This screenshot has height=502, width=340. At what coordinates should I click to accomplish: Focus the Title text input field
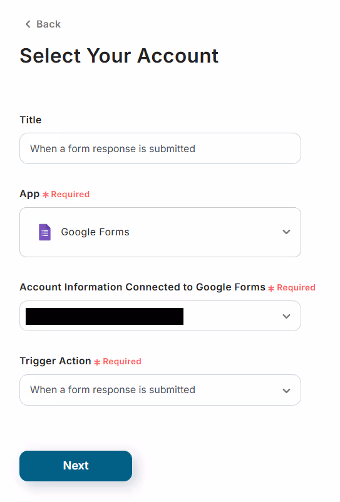[x=160, y=148]
